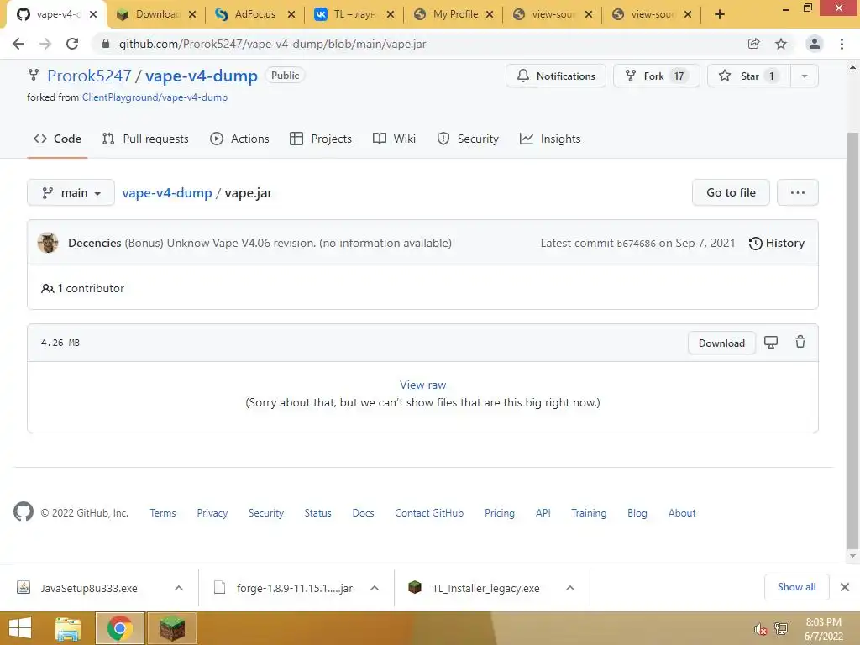Open JavaSetup8u333.exe from downloads bar

click(x=89, y=588)
